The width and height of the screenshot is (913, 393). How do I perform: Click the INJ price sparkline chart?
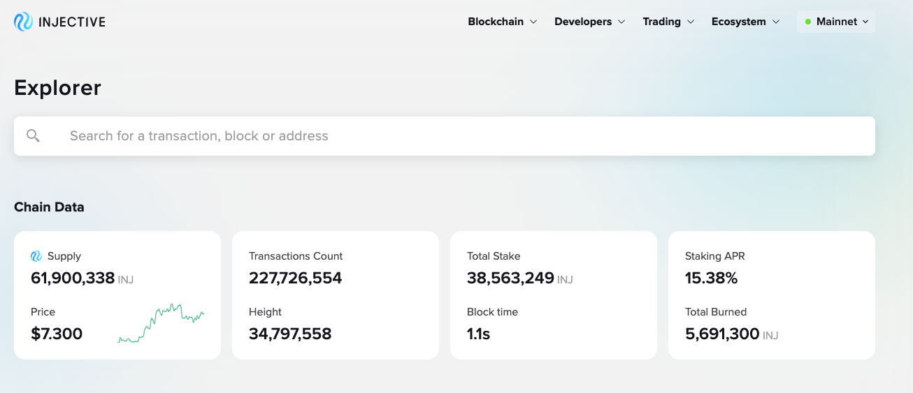161,323
